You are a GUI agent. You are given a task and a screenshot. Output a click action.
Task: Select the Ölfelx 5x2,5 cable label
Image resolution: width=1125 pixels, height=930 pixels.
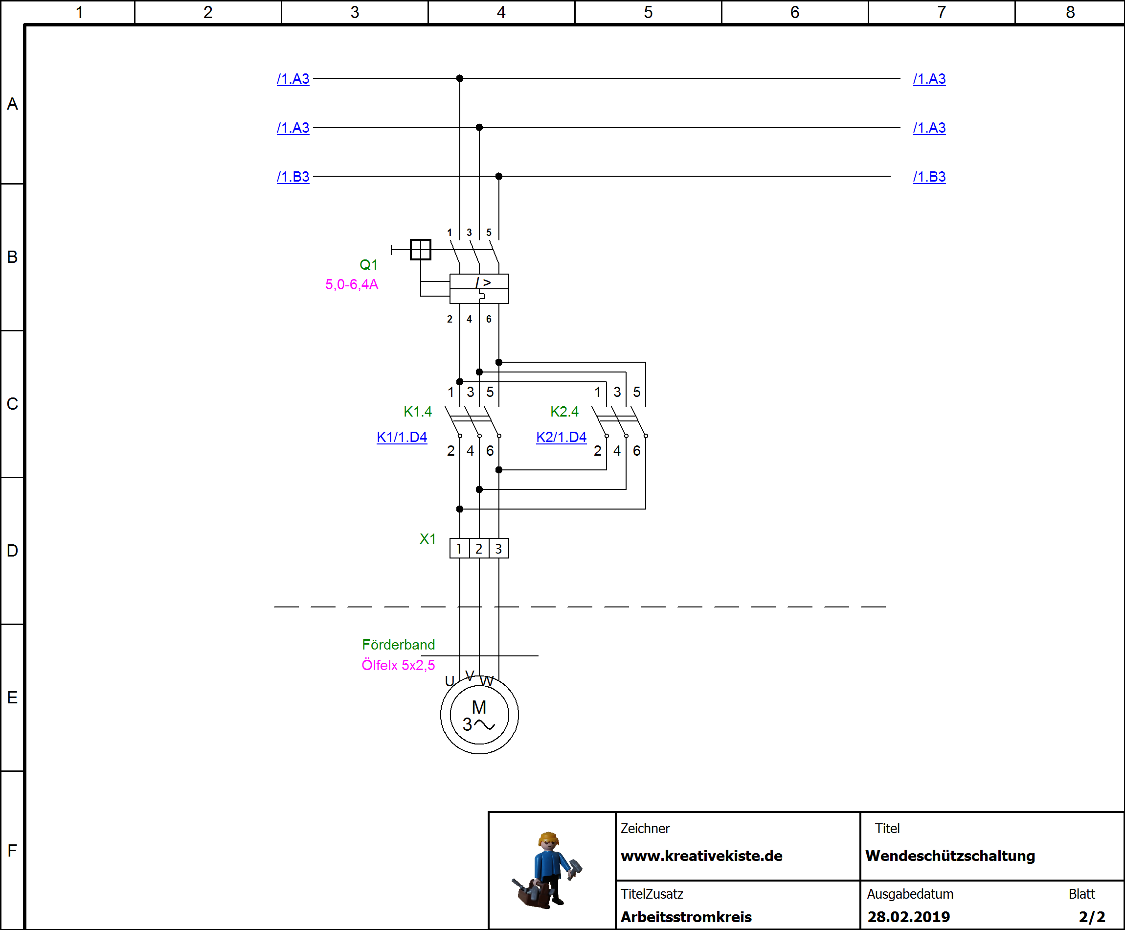point(398,665)
